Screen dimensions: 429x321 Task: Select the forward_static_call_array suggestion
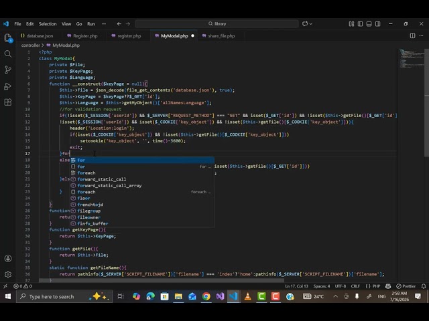tap(142, 186)
